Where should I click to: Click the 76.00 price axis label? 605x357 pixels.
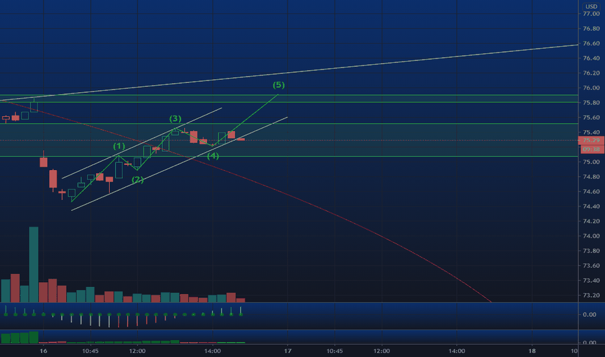(591, 88)
